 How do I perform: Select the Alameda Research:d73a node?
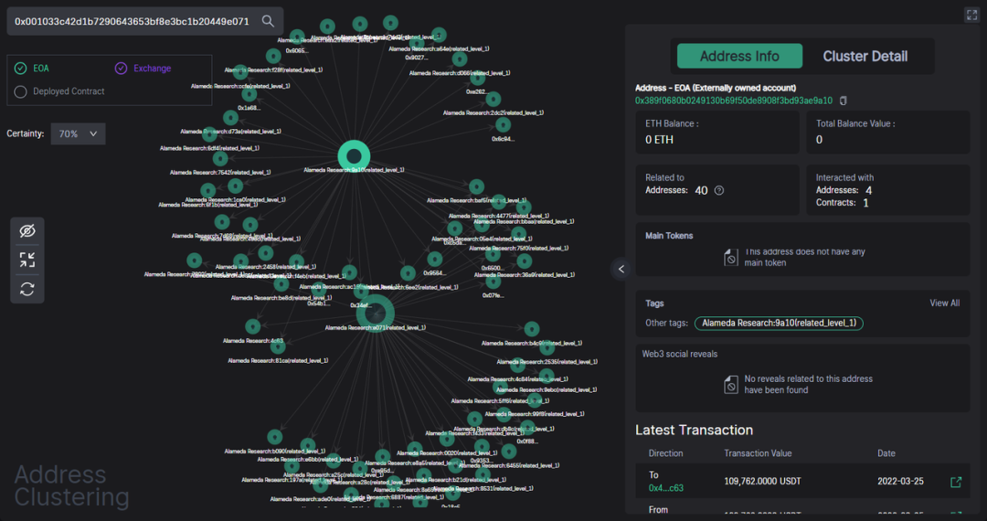click(230, 118)
